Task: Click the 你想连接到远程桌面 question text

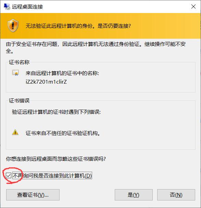Action: coord(56,159)
